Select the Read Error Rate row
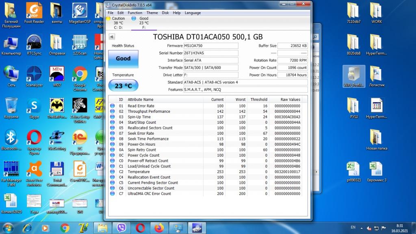The height and width of the screenshot is (234, 416). pos(205,106)
